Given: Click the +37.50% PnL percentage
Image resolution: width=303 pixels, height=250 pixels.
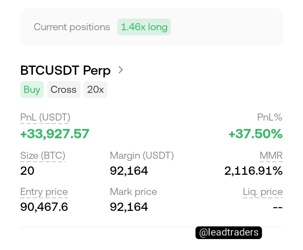Looking at the screenshot, I should (255, 134).
